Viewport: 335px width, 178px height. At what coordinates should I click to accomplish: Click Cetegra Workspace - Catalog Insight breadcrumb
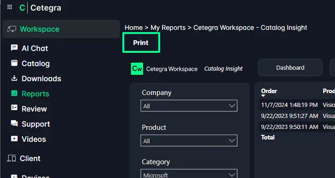(250, 28)
